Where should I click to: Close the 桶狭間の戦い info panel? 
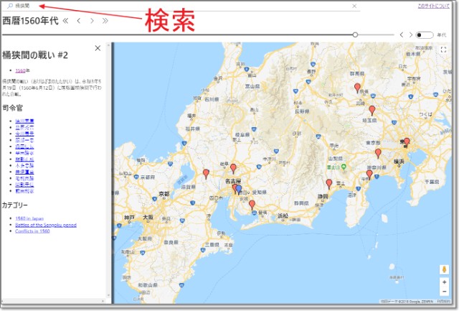98,48
